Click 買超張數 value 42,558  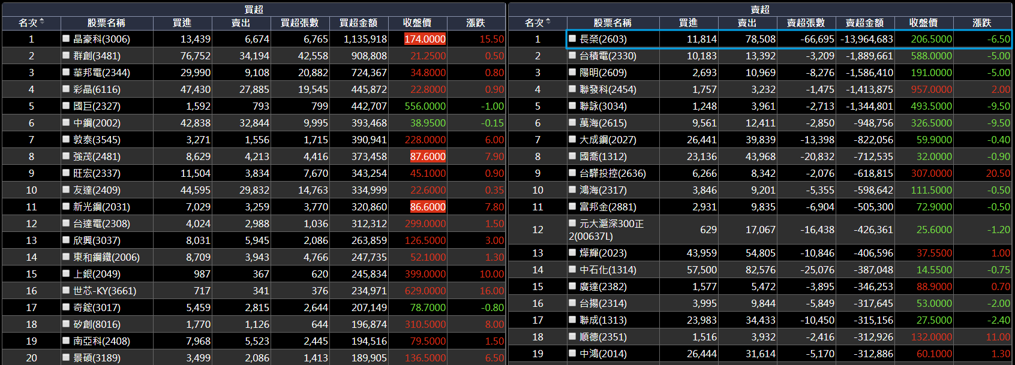(x=313, y=56)
